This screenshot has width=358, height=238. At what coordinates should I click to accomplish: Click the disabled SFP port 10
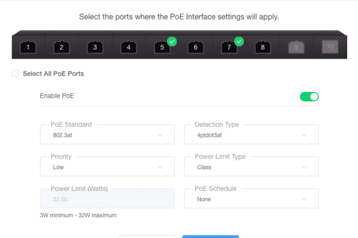click(330, 46)
